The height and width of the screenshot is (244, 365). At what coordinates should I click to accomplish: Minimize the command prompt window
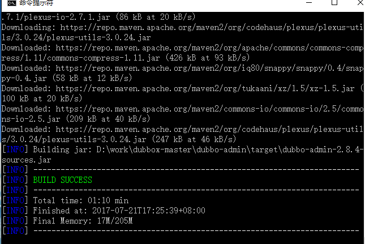pyautogui.click(x=309, y=3)
